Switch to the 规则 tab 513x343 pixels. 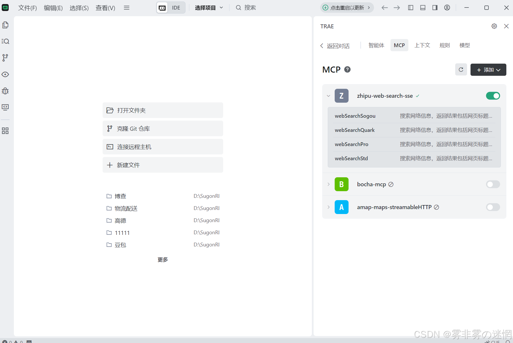[x=445, y=45]
